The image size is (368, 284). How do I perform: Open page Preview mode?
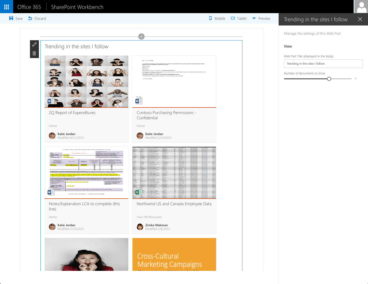pos(261,18)
